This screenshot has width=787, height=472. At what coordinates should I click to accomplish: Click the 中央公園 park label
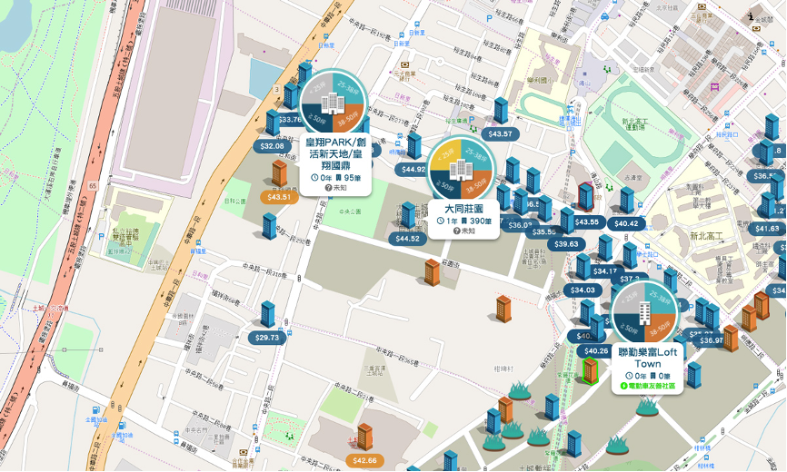(x=350, y=212)
